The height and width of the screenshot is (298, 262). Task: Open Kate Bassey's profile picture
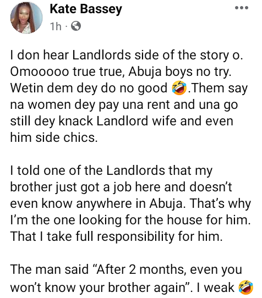pyautogui.click(x=26, y=18)
